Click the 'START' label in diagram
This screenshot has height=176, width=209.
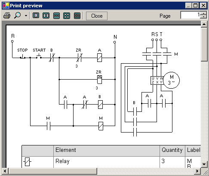pyautogui.click(x=39, y=50)
